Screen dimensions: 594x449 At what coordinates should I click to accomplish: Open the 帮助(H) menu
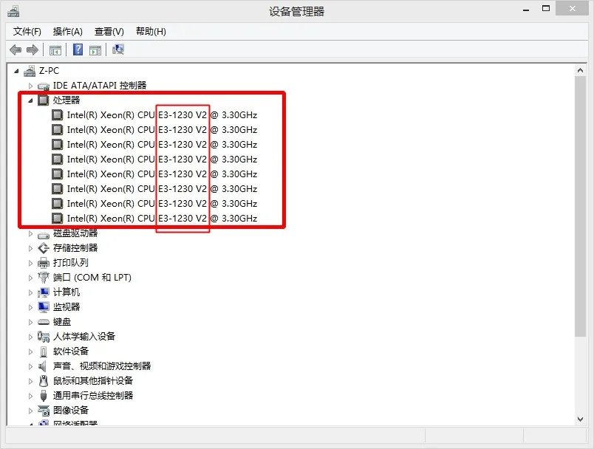(x=151, y=31)
